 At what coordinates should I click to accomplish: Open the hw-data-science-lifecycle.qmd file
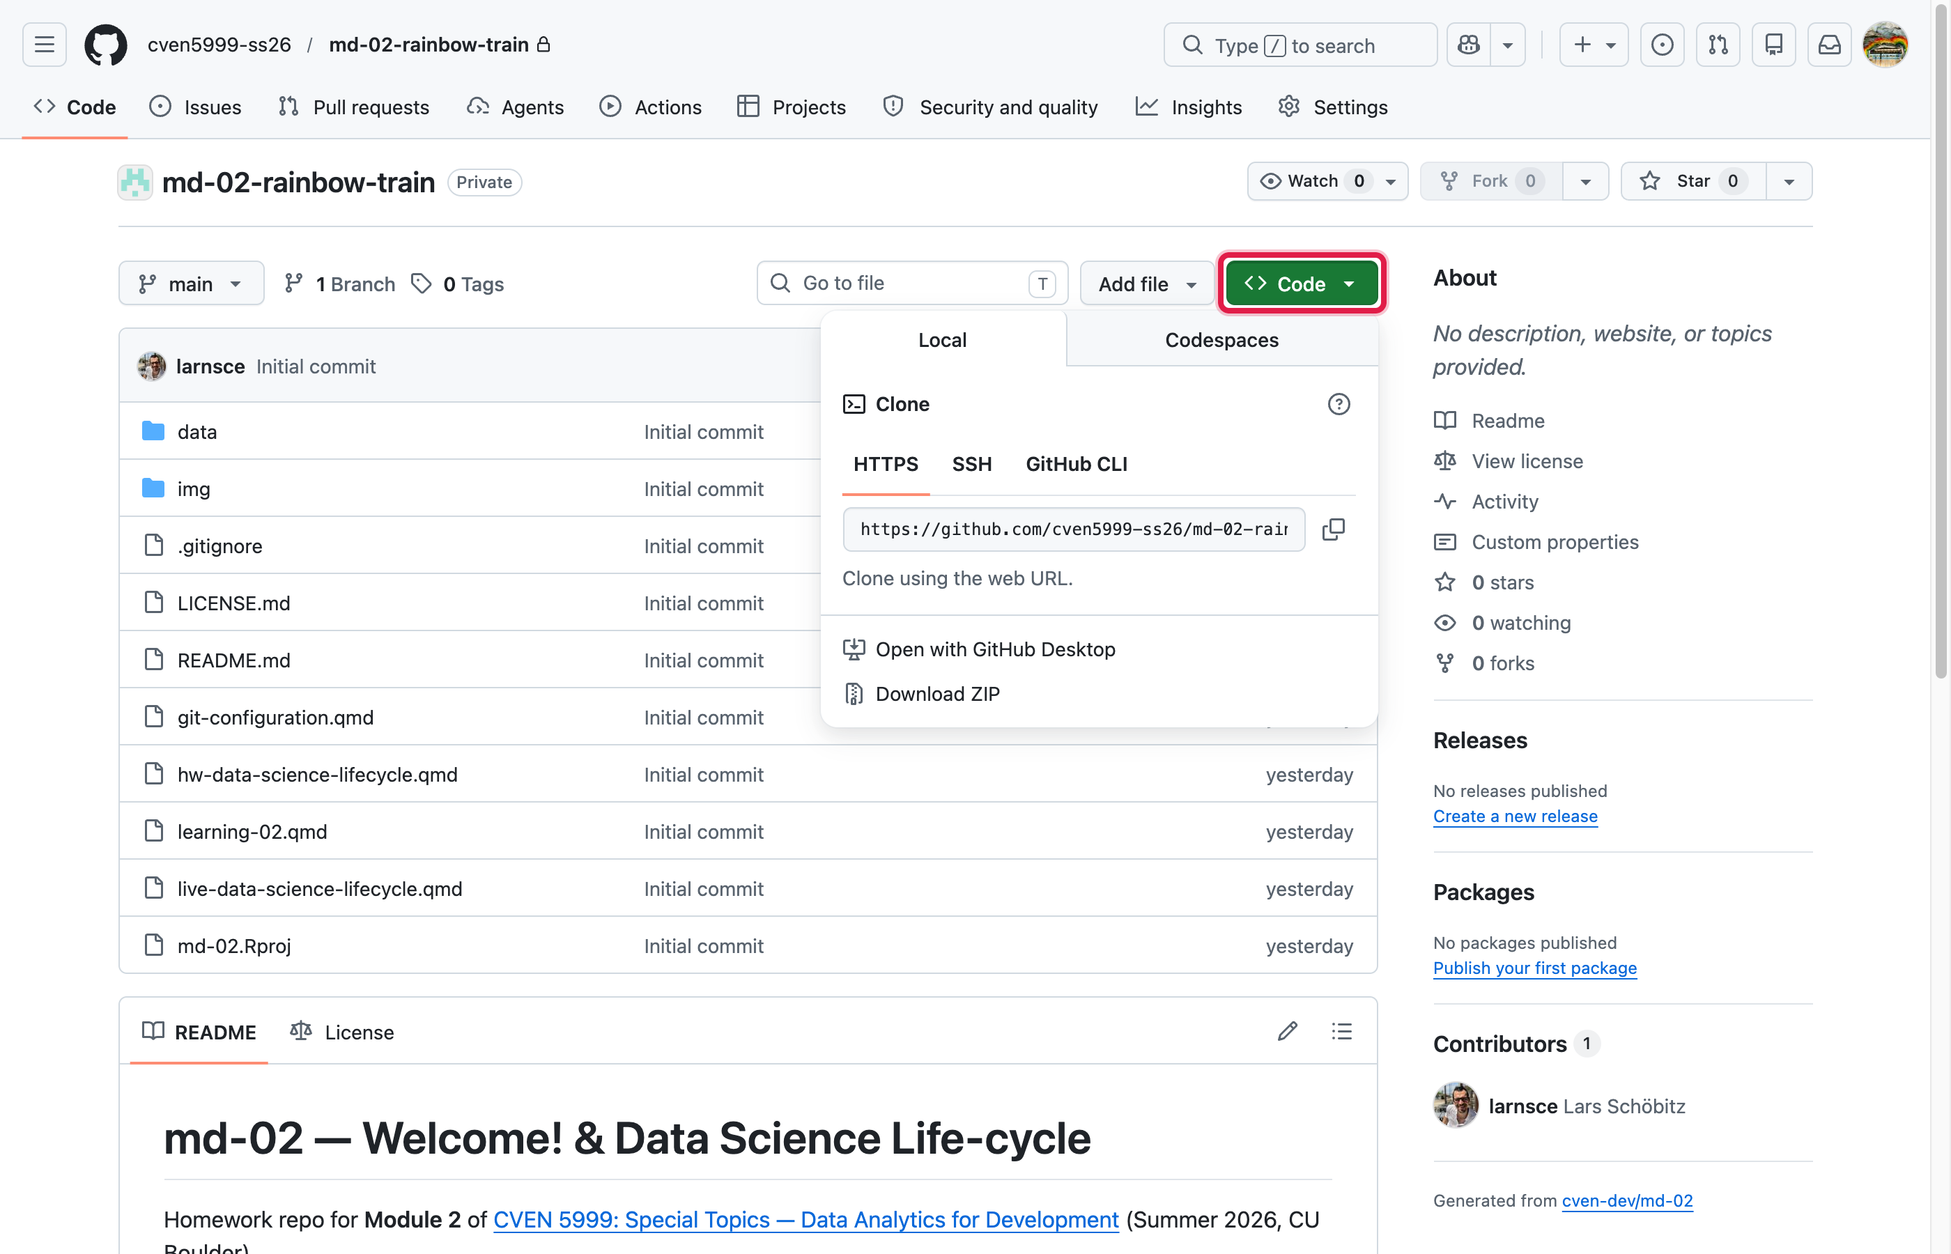click(318, 775)
